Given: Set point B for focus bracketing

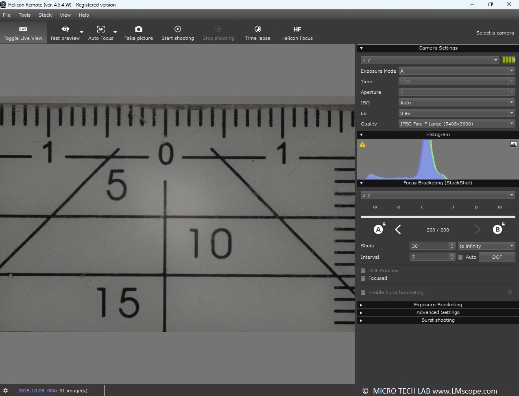Looking at the screenshot, I should point(497,229).
